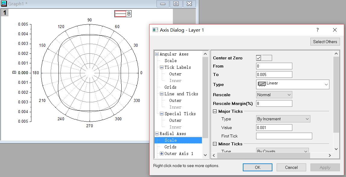The image size is (346, 177).
Task: Expand the Outer Axis 1 node
Action: click(162, 153)
